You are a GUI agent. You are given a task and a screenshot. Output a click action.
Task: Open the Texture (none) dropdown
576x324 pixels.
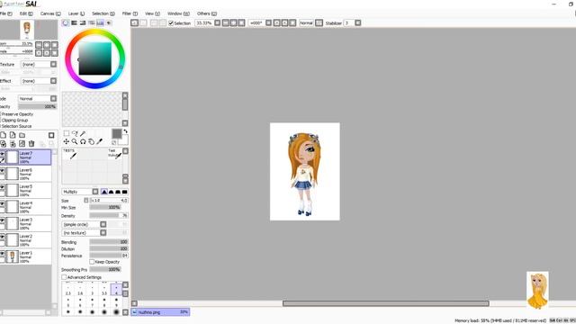coord(39,64)
